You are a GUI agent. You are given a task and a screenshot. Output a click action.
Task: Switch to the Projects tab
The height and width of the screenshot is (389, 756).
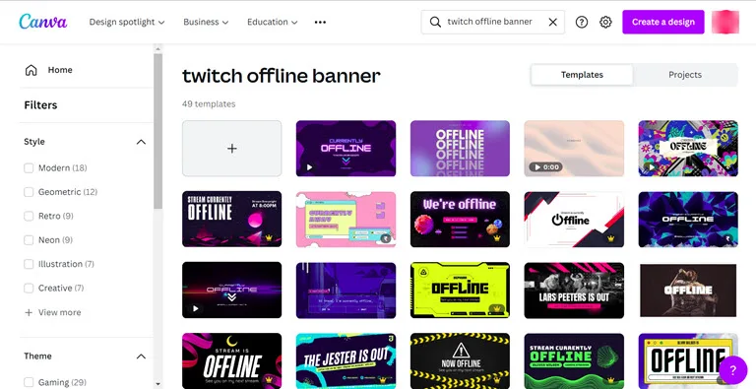point(685,75)
